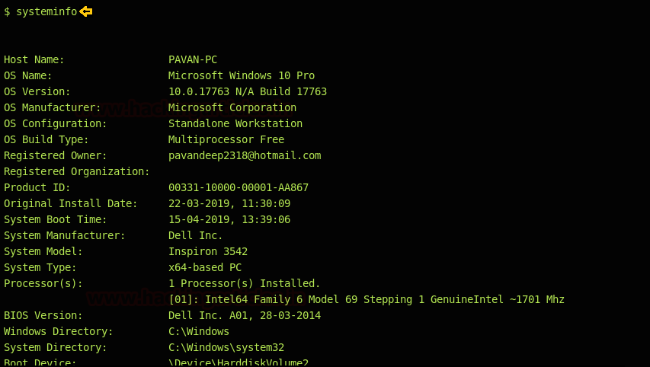
Task: Click the Dell Inc. system manufacturer value
Action: tap(195, 235)
